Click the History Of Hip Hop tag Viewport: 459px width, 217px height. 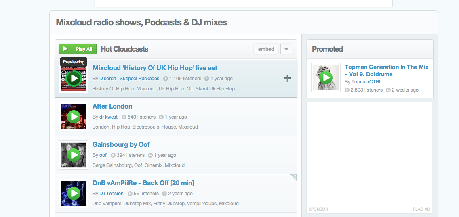pyautogui.click(x=113, y=88)
